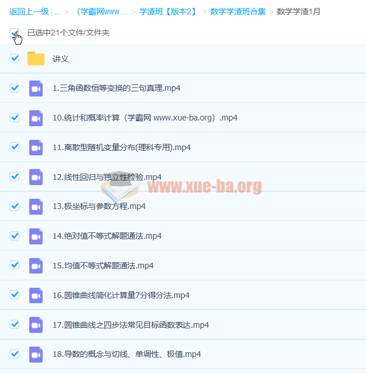Uncheck the 18.导数的概念与切线 file checkbox
366x374 pixels.
(x=14, y=354)
